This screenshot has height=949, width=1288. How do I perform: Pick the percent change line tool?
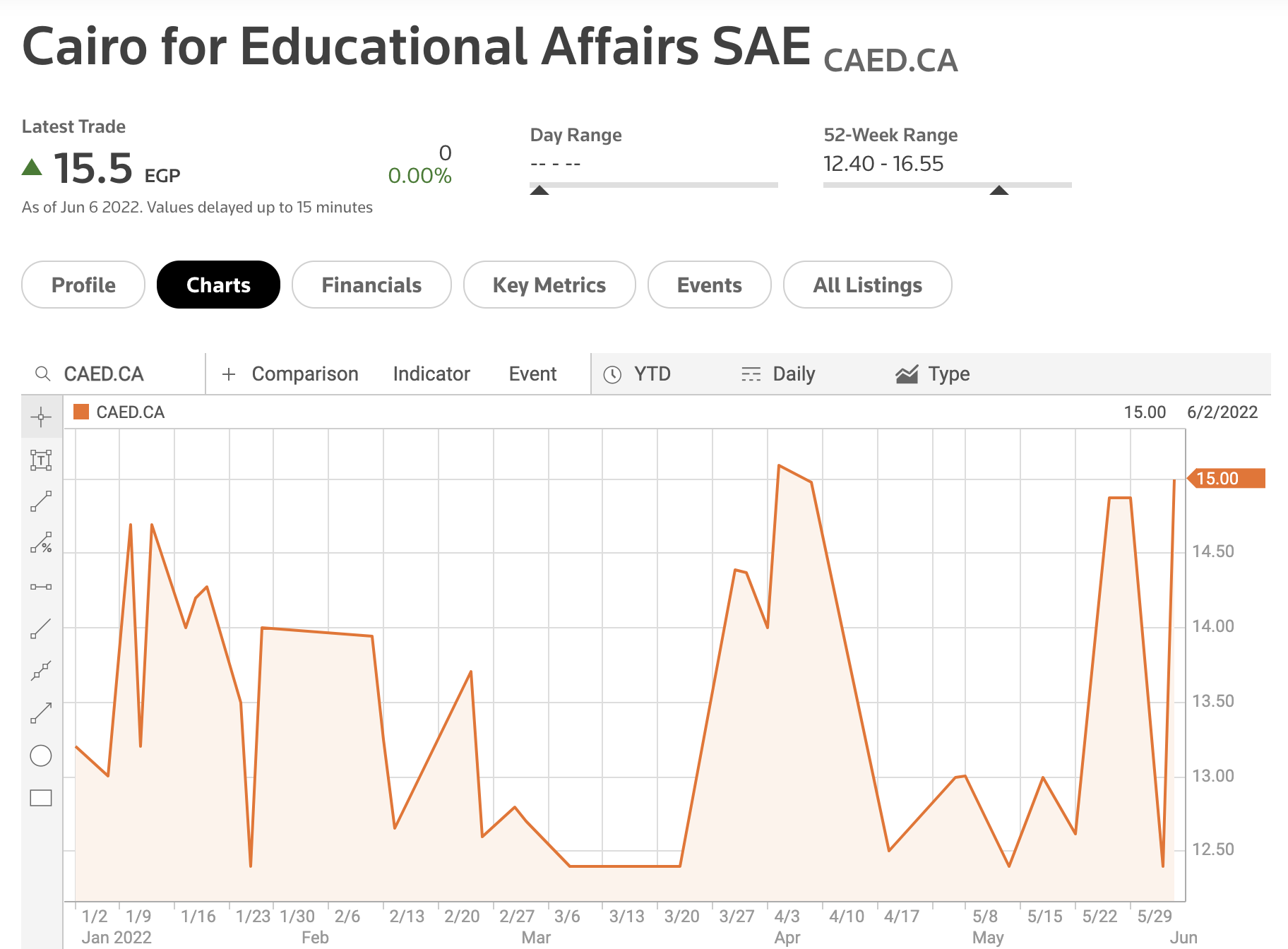click(41, 543)
